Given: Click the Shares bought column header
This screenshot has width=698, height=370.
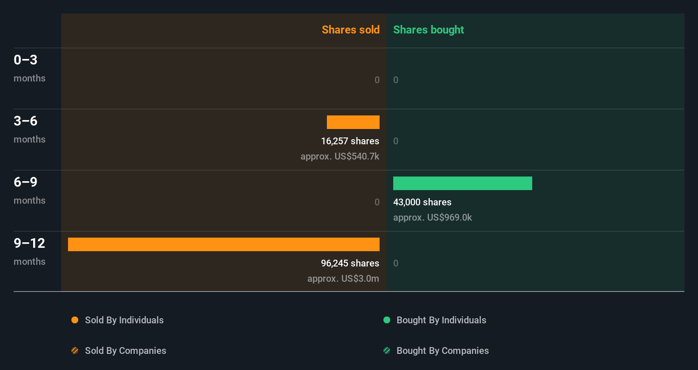Looking at the screenshot, I should point(428,30).
